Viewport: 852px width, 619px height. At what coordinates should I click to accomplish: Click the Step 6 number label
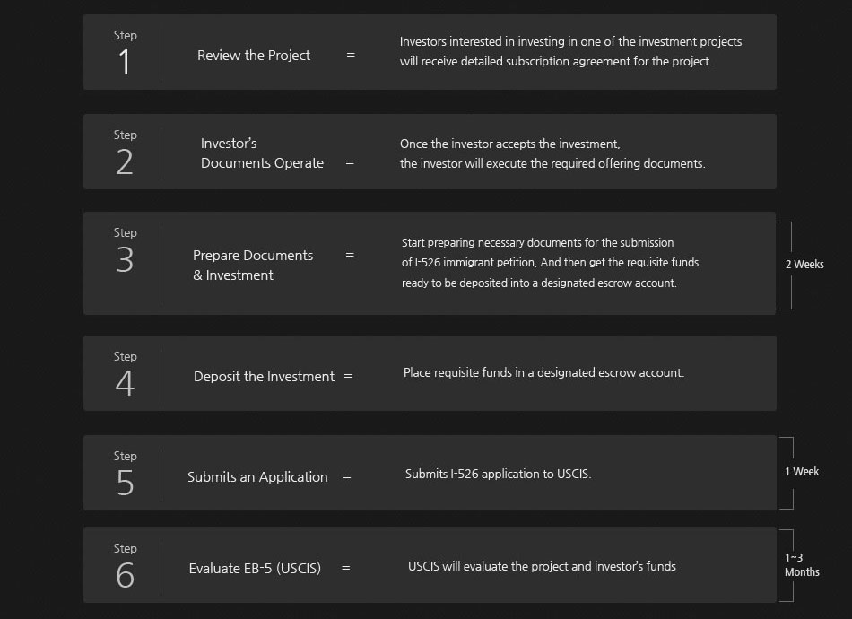125,566
